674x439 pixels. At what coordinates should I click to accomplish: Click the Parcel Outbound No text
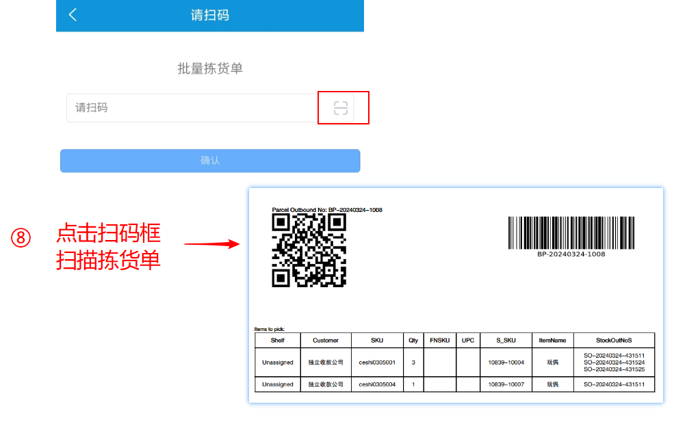pyautogui.click(x=326, y=210)
